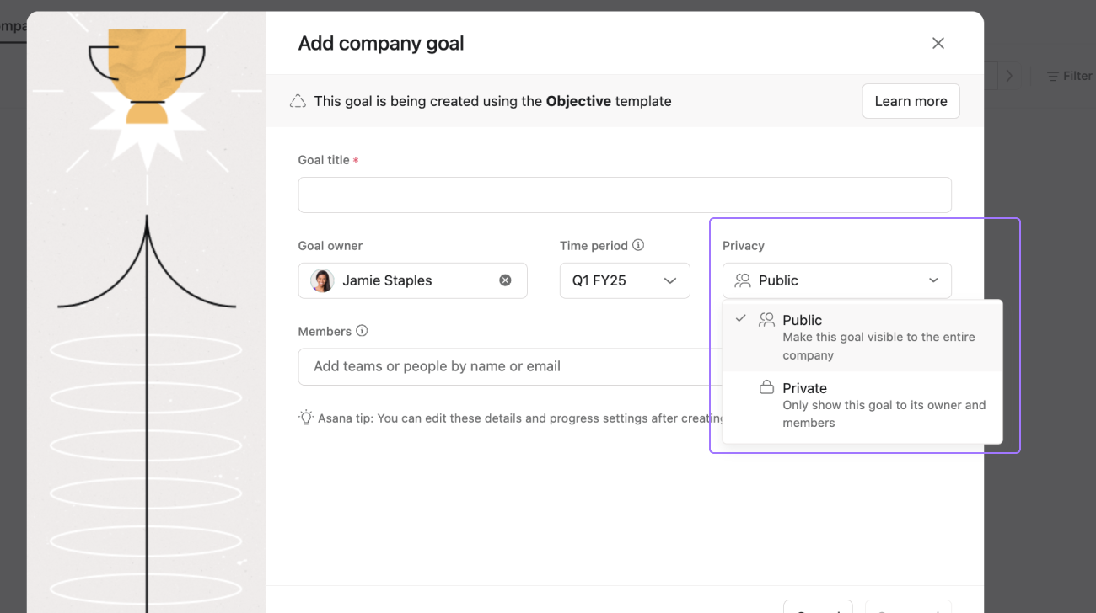Click the right chevron near the Filter control
The width and height of the screenshot is (1096, 613).
(x=1009, y=76)
